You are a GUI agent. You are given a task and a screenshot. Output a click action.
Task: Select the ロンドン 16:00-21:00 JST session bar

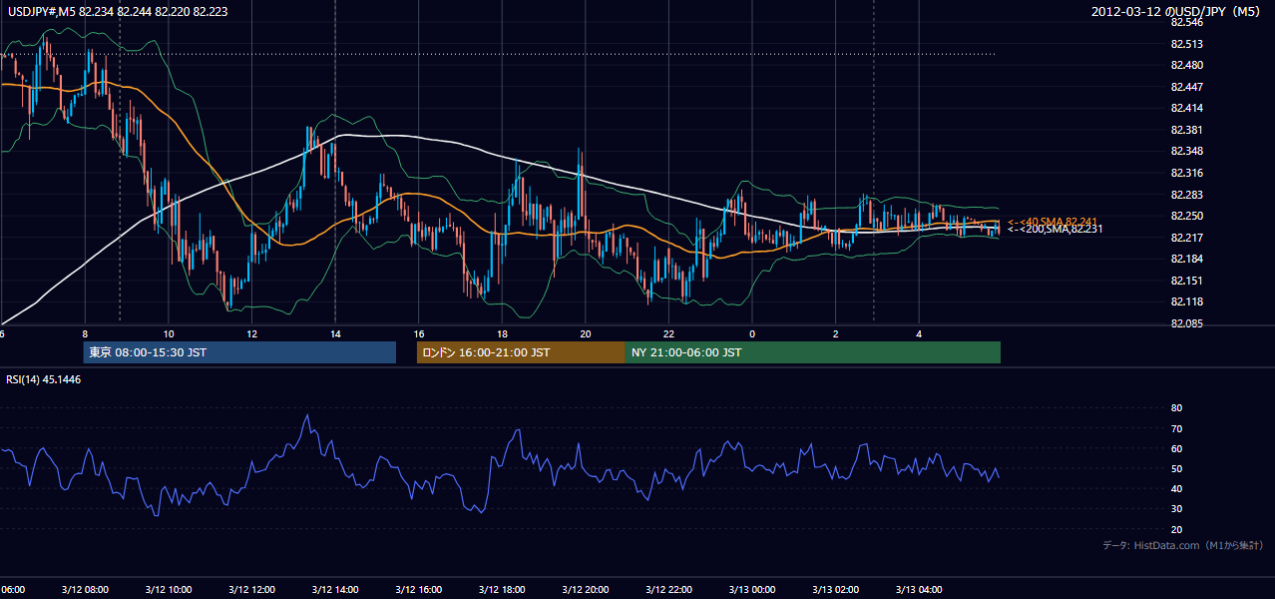click(x=521, y=352)
